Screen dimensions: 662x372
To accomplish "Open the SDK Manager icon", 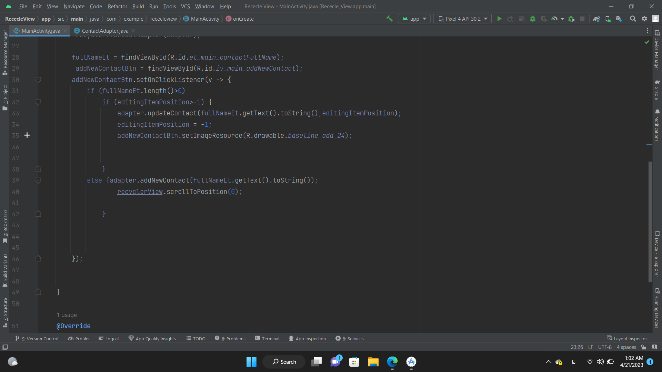I will pyautogui.click(x=619, y=19).
